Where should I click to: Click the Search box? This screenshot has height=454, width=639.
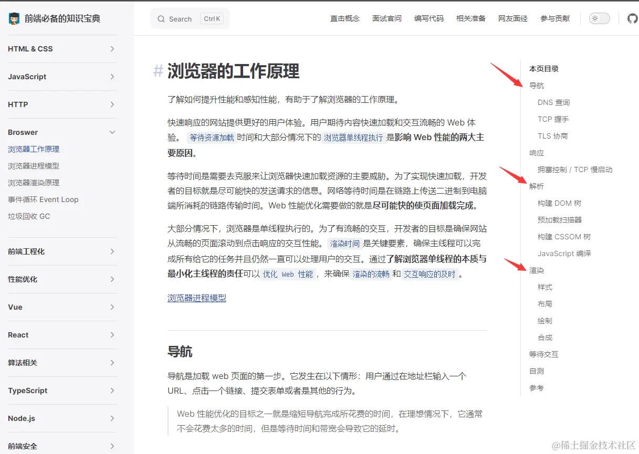click(x=190, y=19)
